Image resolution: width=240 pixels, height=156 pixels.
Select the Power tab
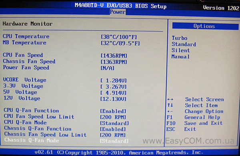pyautogui.click(x=118, y=12)
